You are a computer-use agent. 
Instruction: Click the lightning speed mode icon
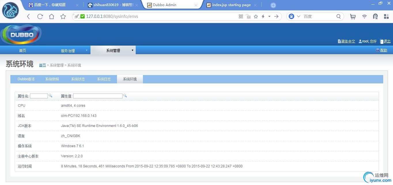click(x=263, y=16)
